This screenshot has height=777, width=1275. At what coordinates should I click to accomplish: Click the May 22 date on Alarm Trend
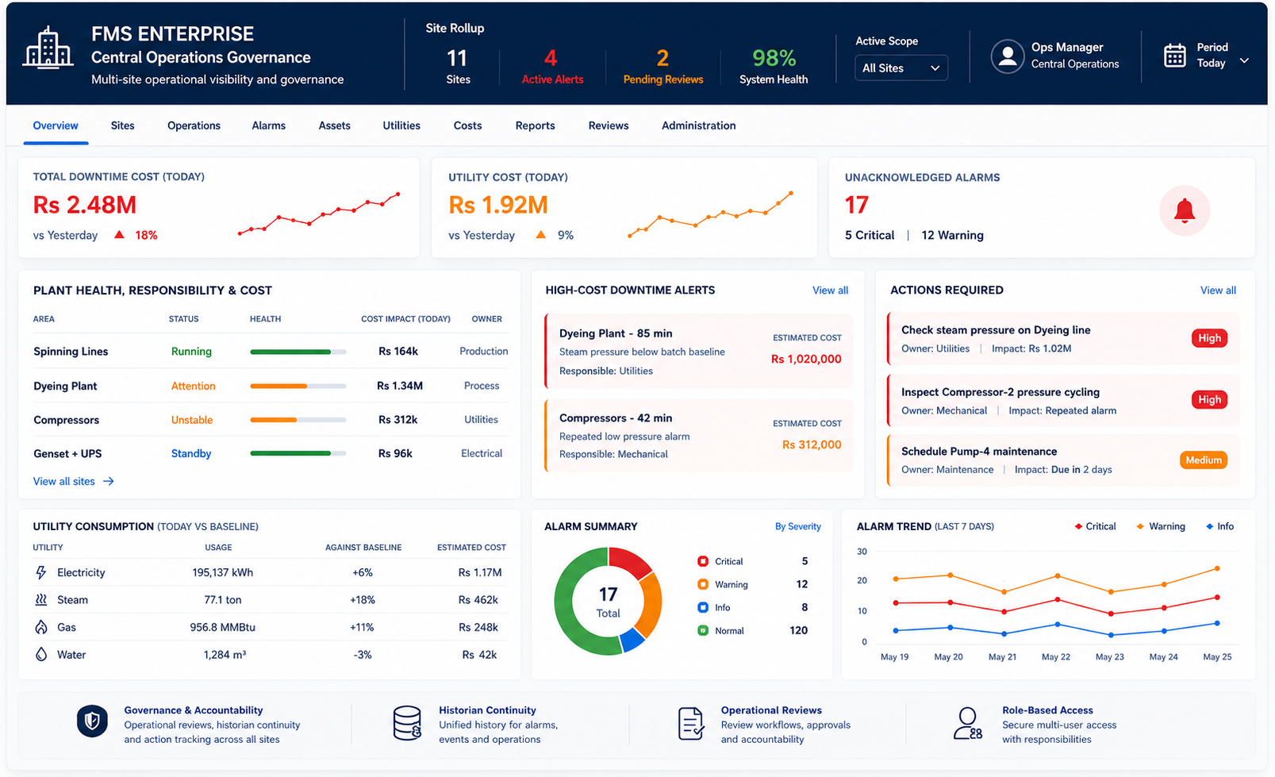[1055, 657]
